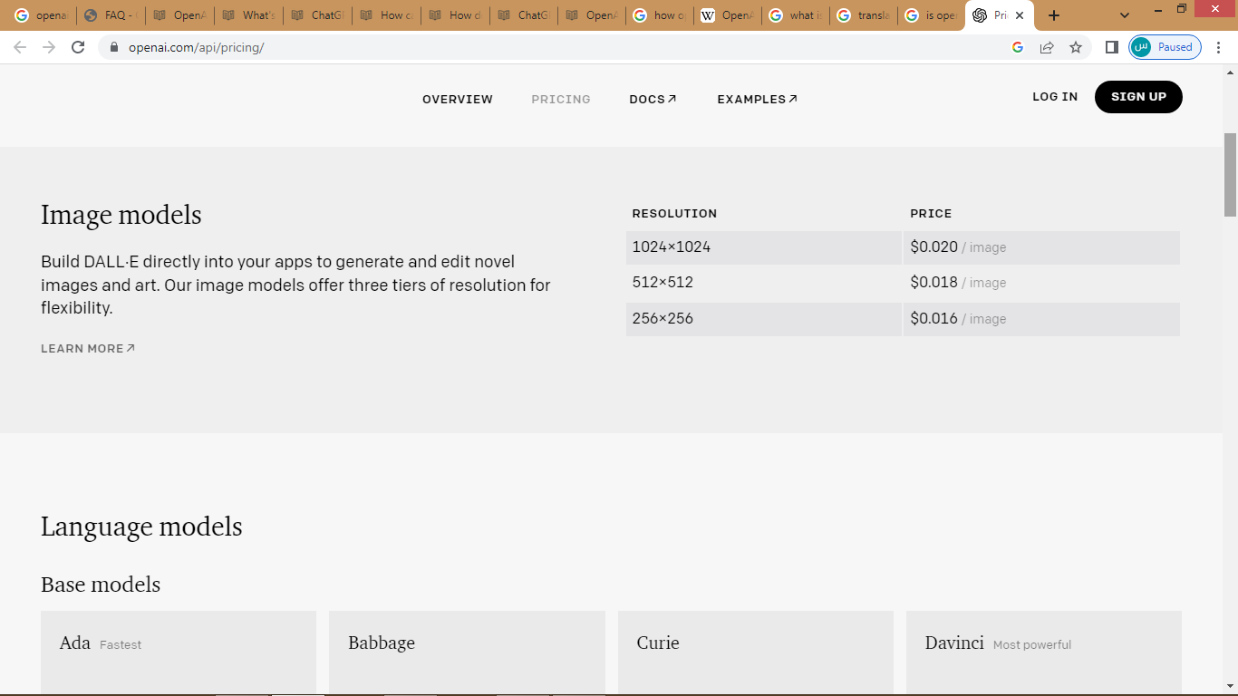Click the Sign Up button
The image size is (1238, 696).
1138,97
